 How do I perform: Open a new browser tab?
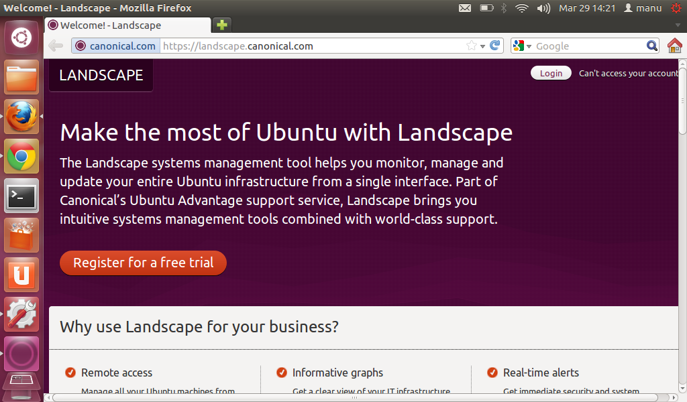pyautogui.click(x=221, y=24)
